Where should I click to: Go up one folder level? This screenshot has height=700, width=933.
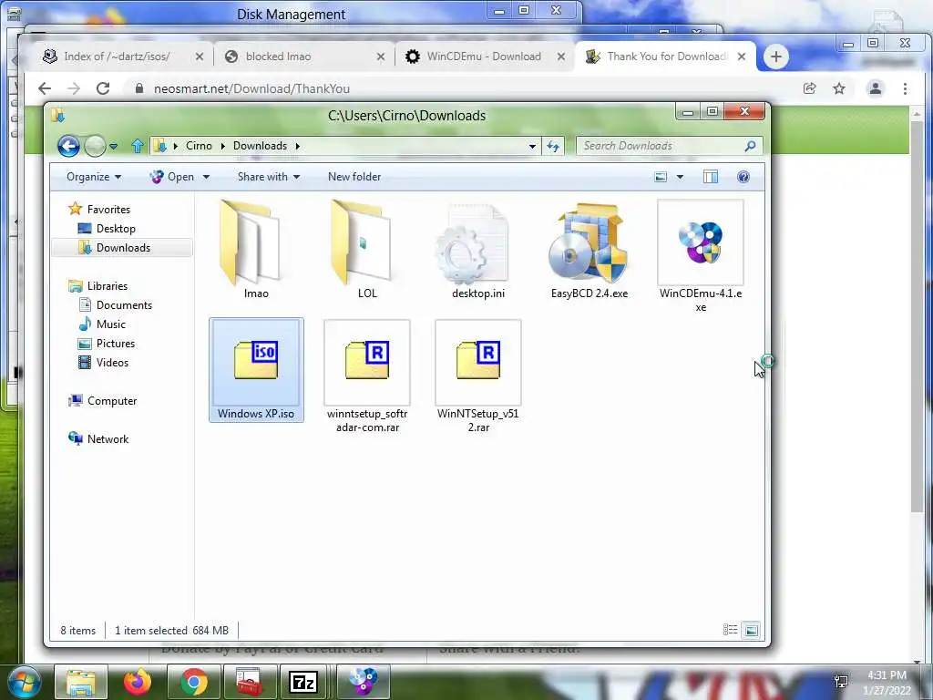click(x=138, y=146)
